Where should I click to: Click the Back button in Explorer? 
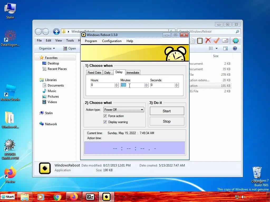38,32
